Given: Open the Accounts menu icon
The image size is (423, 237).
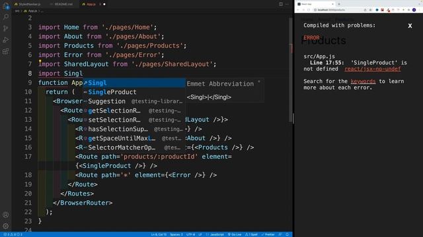Looking at the screenshot, I should (6, 215).
